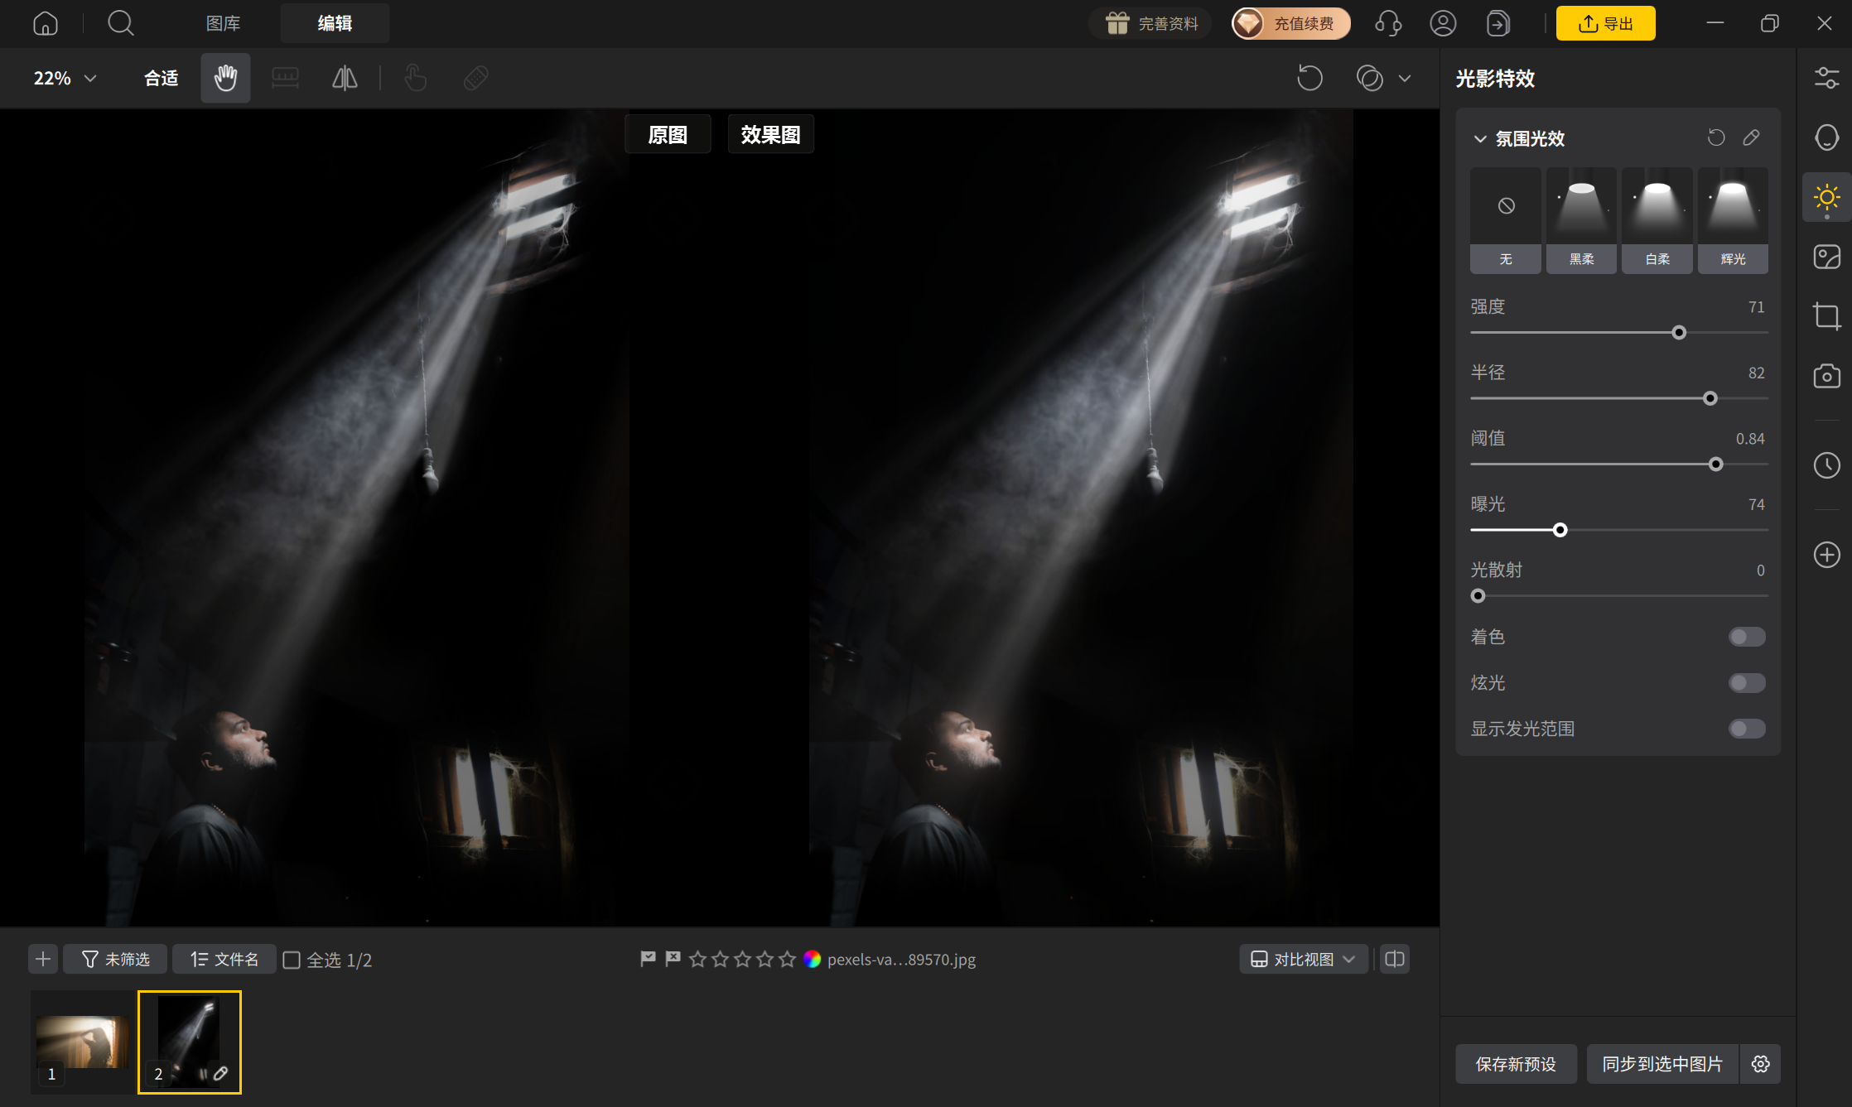The width and height of the screenshot is (1852, 1107).
Task: Open sync settings gear icon
Action: click(1761, 1064)
